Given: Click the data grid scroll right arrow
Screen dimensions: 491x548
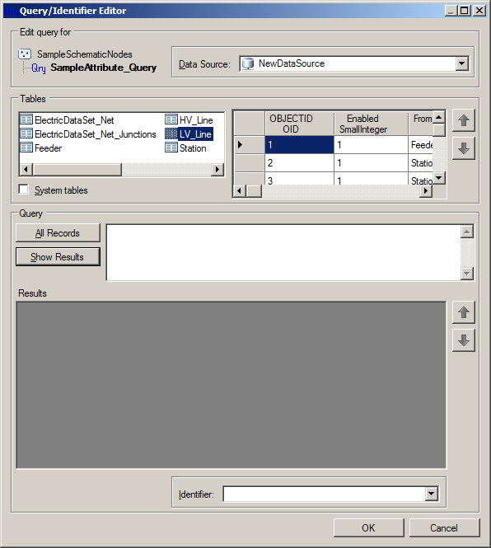Looking at the screenshot, I should (426, 191).
